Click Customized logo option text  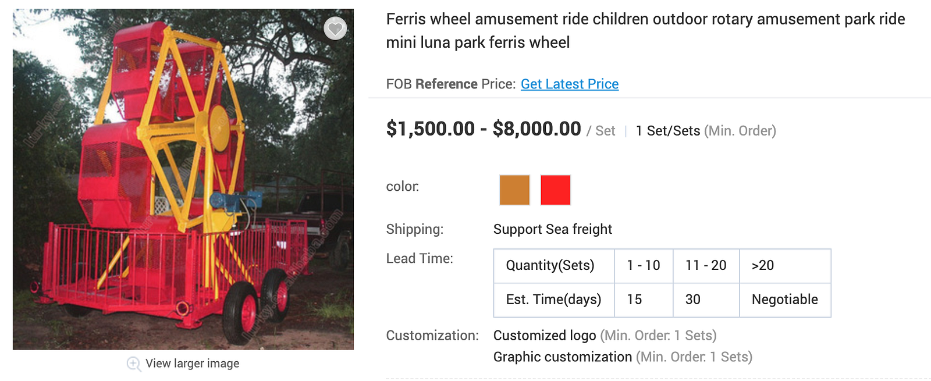point(545,336)
